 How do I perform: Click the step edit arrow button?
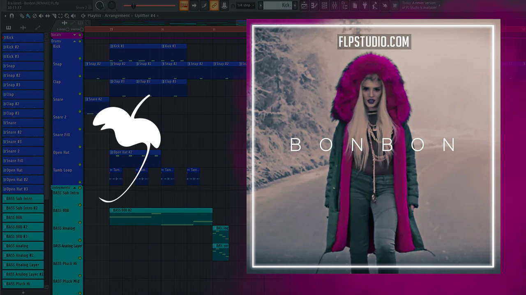pyautogui.click(x=194, y=5)
